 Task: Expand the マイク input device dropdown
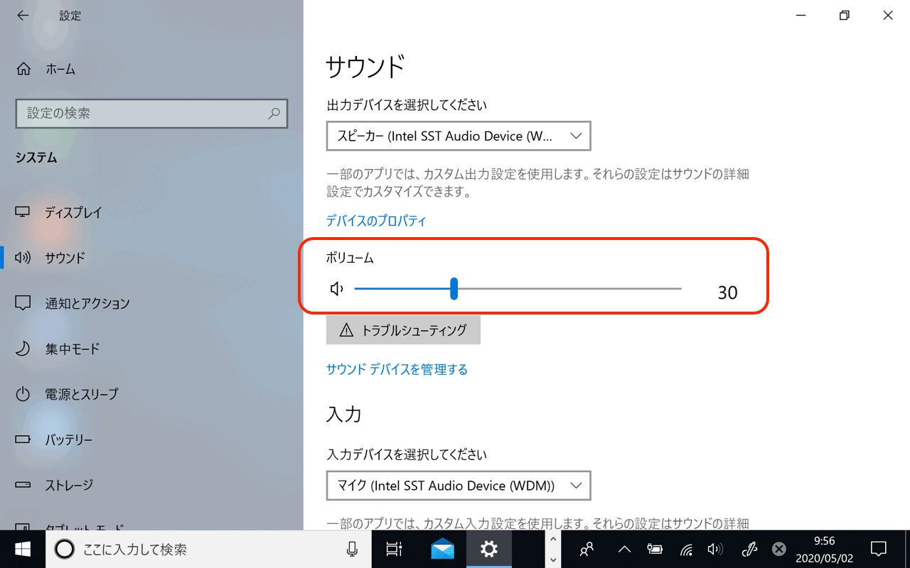459,486
